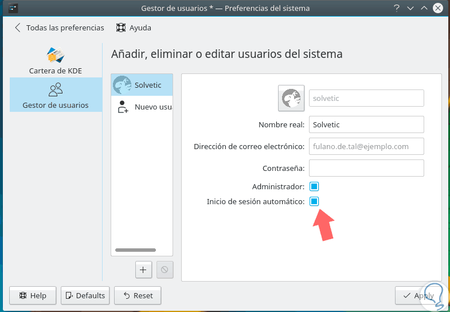This screenshot has height=312, width=450.
Task: Add a new user with plus button
Action: pyautogui.click(x=143, y=270)
